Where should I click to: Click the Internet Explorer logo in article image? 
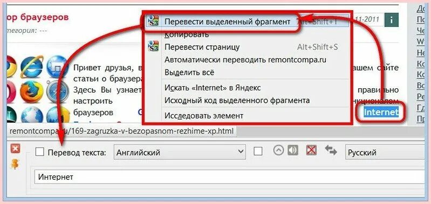coord(31,67)
